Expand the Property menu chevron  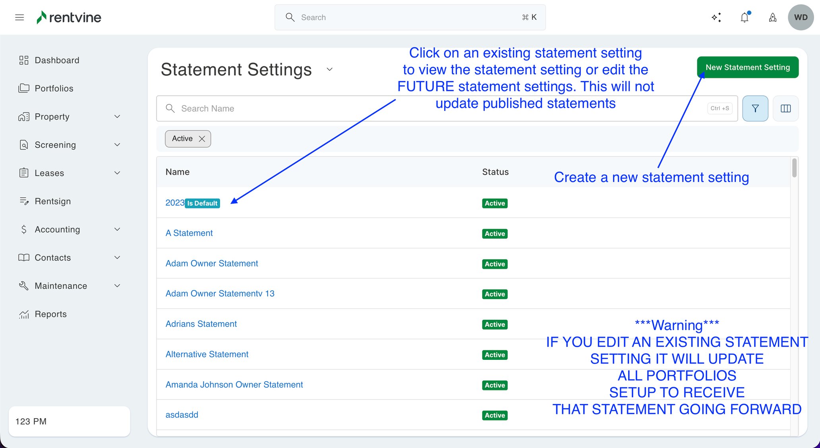(117, 116)
